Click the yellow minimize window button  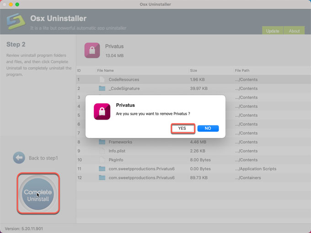click(x=11, y=5)
